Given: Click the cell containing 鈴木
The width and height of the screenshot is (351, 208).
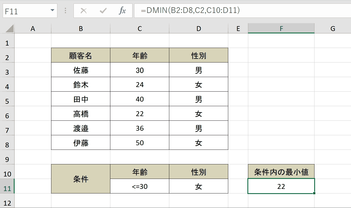Looking at the screenshot, I should pos(81,84).
